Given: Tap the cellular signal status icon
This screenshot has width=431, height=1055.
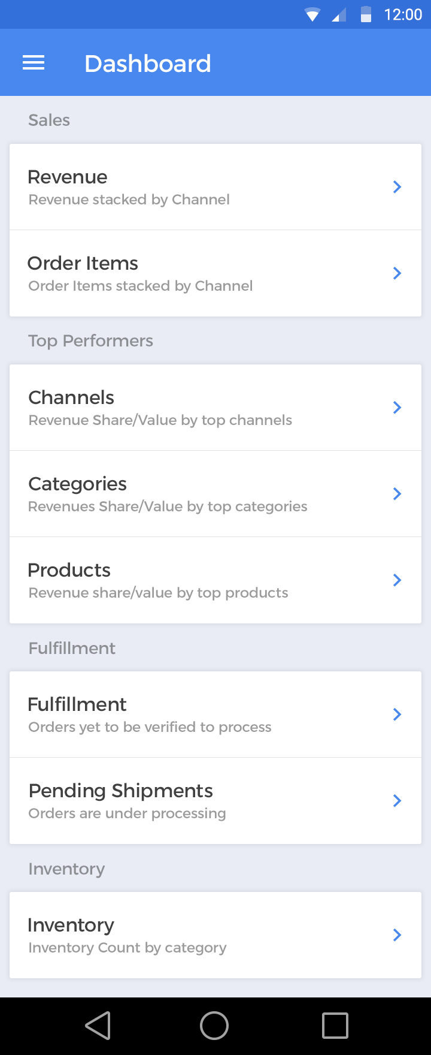Looking at the screenshot, I should coord(339,15).
